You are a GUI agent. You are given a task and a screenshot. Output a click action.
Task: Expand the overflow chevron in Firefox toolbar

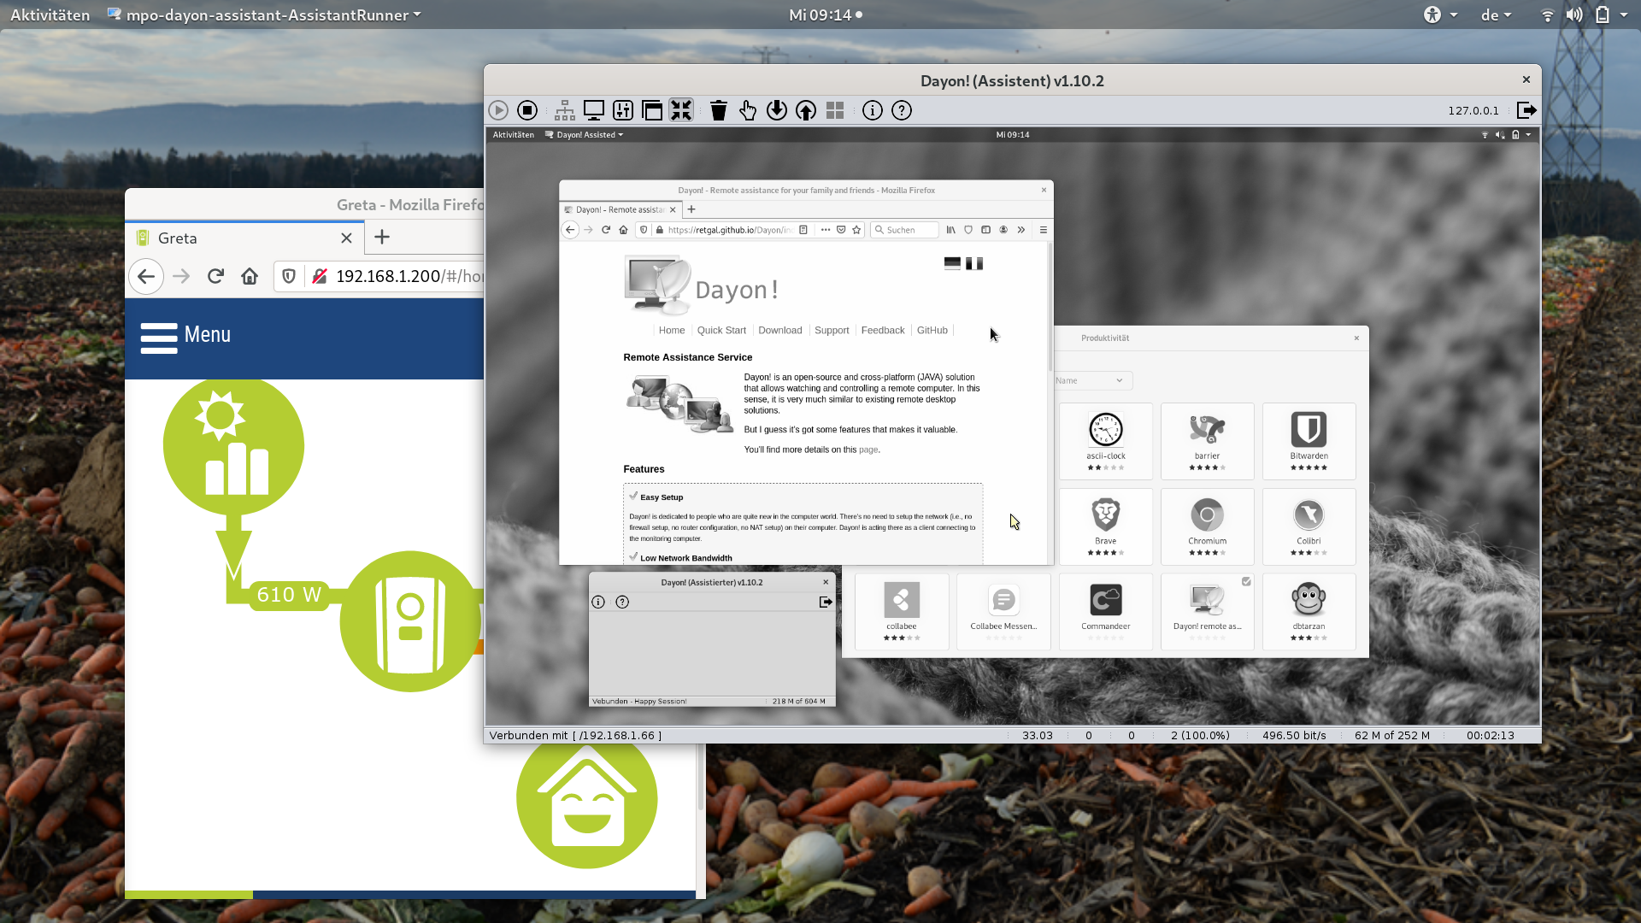coord(1021,230)
